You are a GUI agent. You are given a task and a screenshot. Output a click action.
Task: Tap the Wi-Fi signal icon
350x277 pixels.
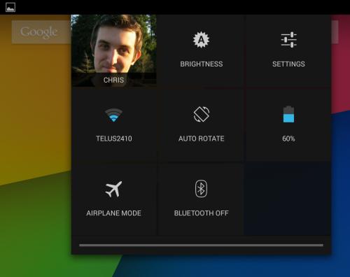pyautogui.click(x=113, y=115)
